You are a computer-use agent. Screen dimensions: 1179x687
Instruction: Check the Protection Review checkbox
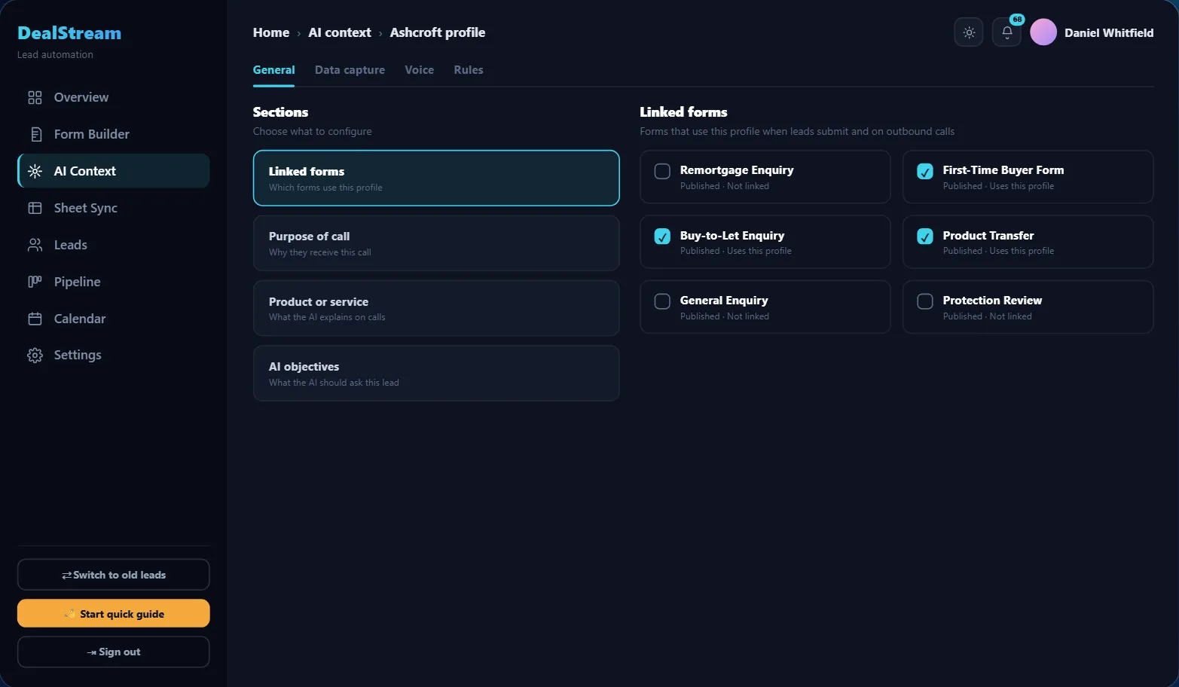pos(925,301)
